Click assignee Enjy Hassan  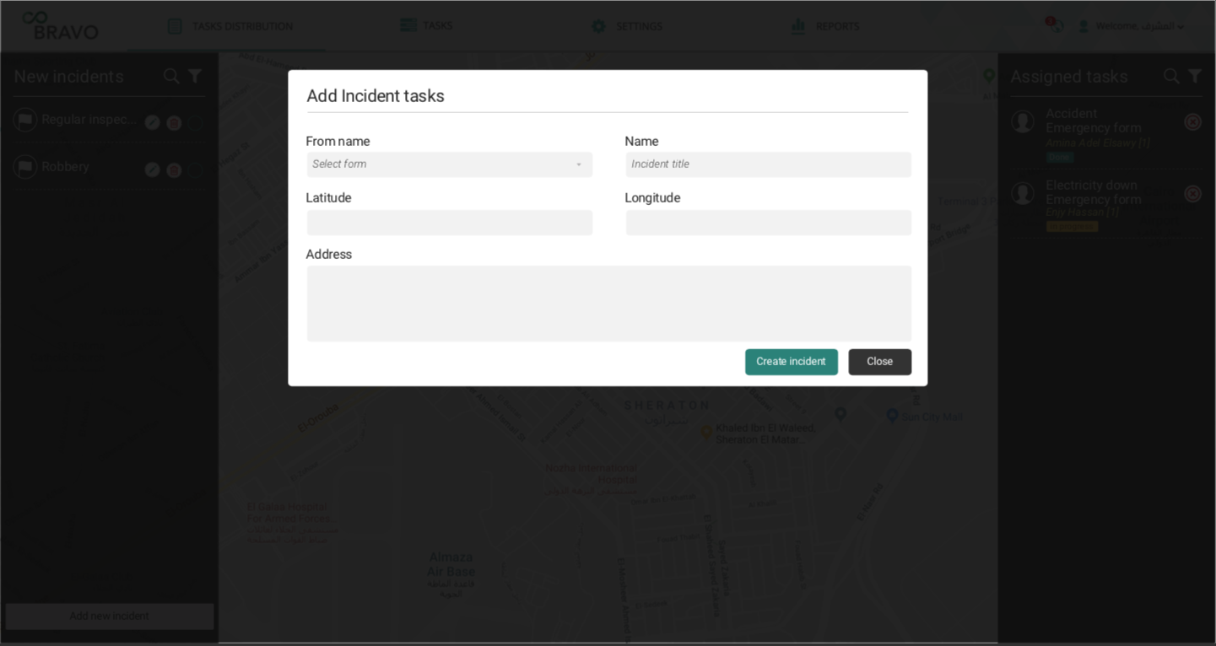1083,212
